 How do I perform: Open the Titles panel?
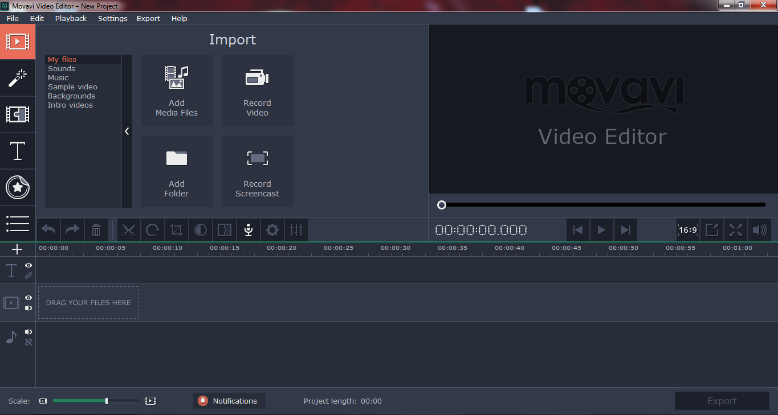click(18, 151)
